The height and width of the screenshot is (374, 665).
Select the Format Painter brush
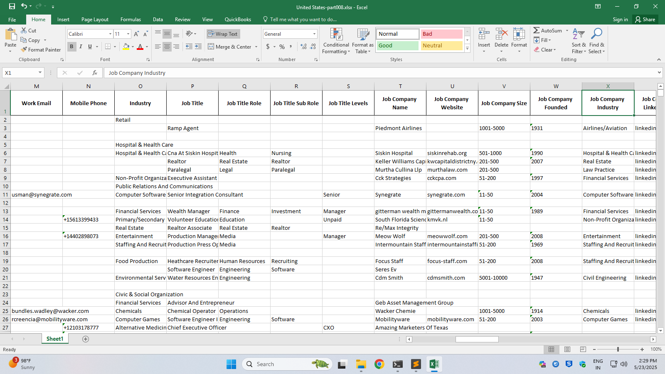[x=41, y=49]
